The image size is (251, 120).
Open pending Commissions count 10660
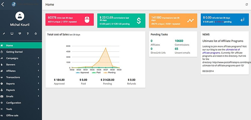pos(179,41)
